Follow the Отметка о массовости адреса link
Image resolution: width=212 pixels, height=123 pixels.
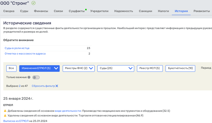[25, 54]
